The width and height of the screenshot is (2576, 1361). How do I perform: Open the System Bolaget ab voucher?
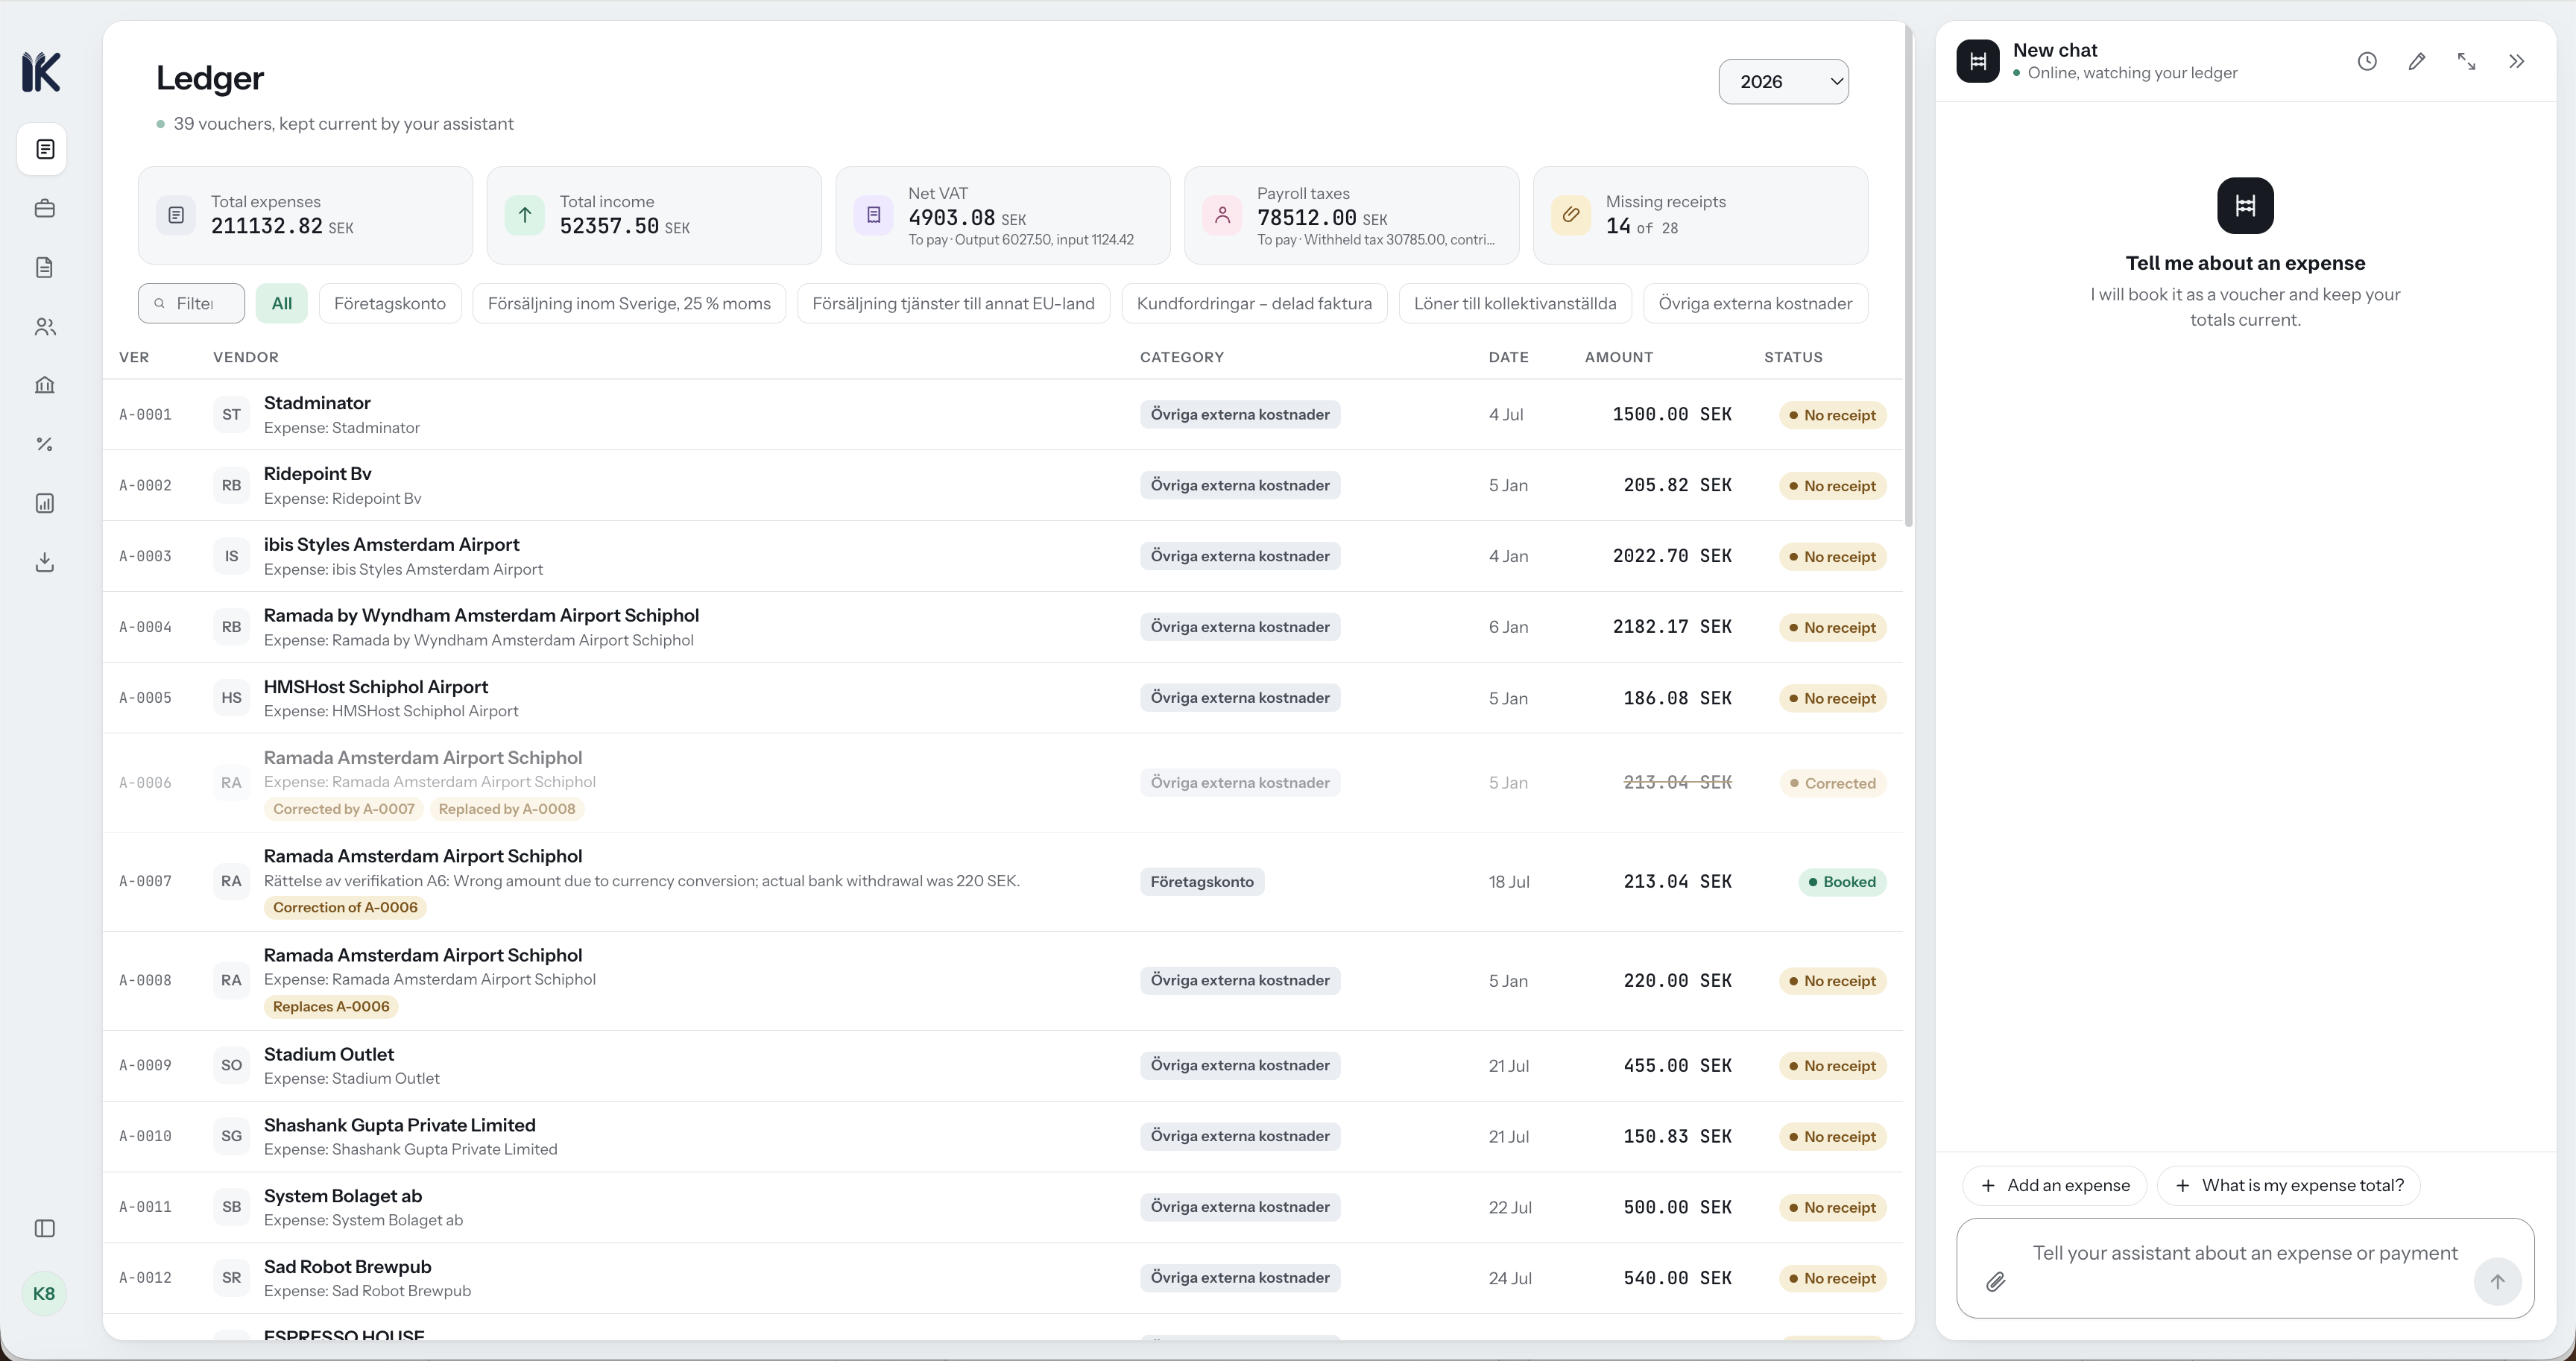pos(1002,1207)
